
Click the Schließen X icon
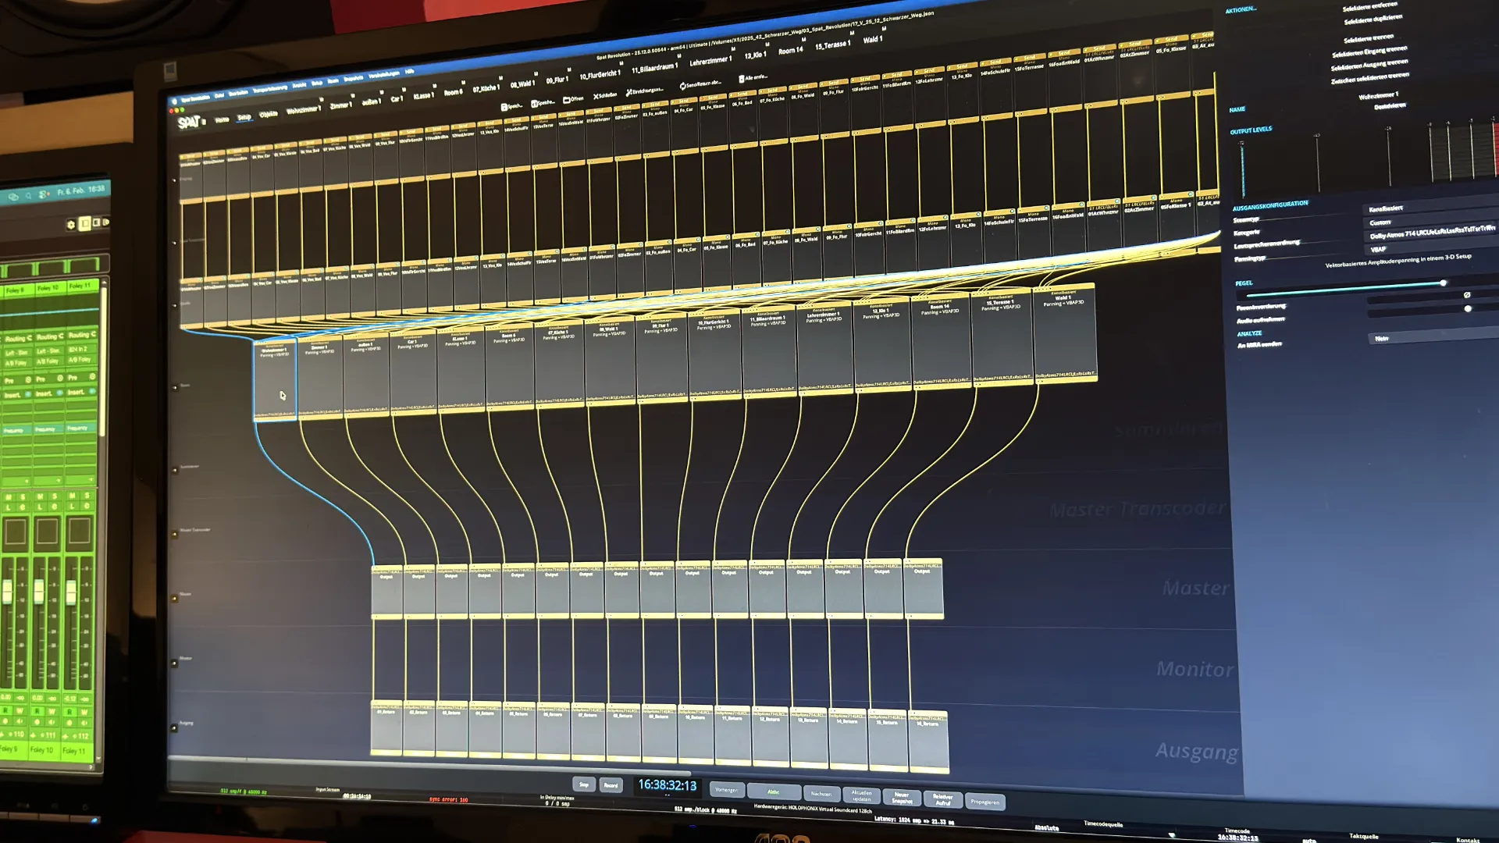(596, 97)
